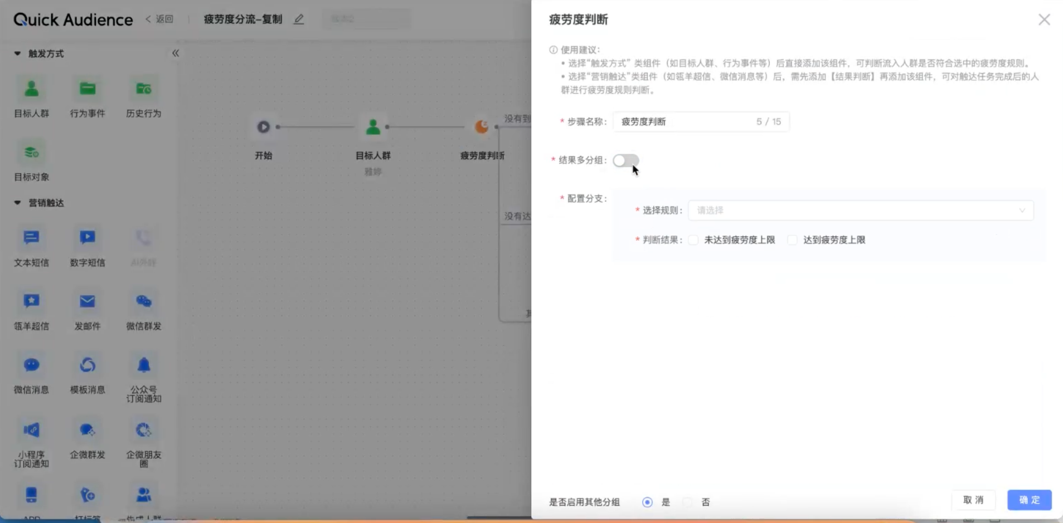Open the 选择规则 dropdown

tap(861, 211)
